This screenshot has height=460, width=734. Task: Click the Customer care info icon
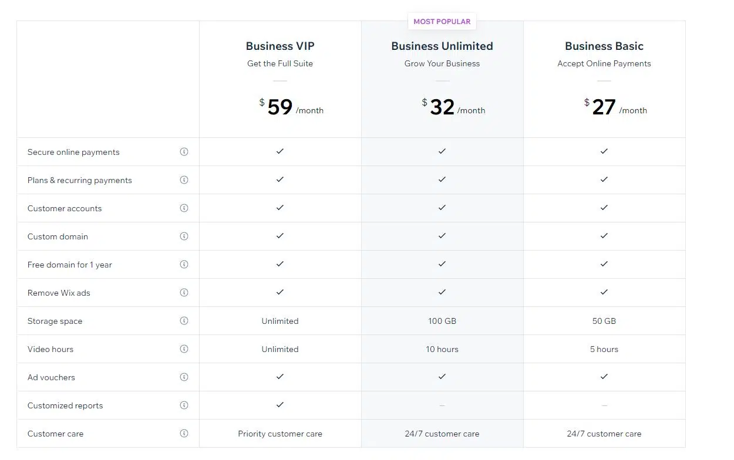pyautogui.click(x=184, y=434)
